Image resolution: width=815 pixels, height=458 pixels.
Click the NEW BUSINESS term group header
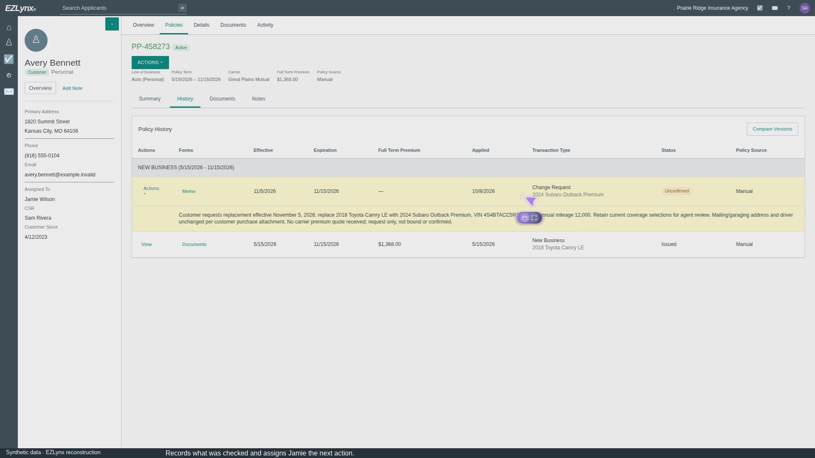468,168
